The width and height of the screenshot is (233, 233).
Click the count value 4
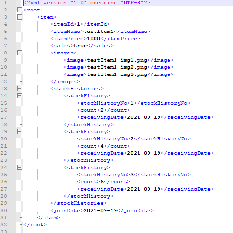(x=102, y=146)
